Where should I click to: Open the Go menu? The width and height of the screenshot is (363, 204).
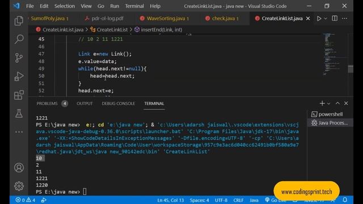(x=101, y=6)
